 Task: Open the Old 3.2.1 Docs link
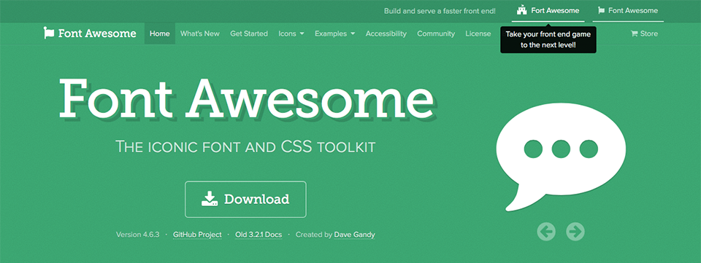coord(258,235)
